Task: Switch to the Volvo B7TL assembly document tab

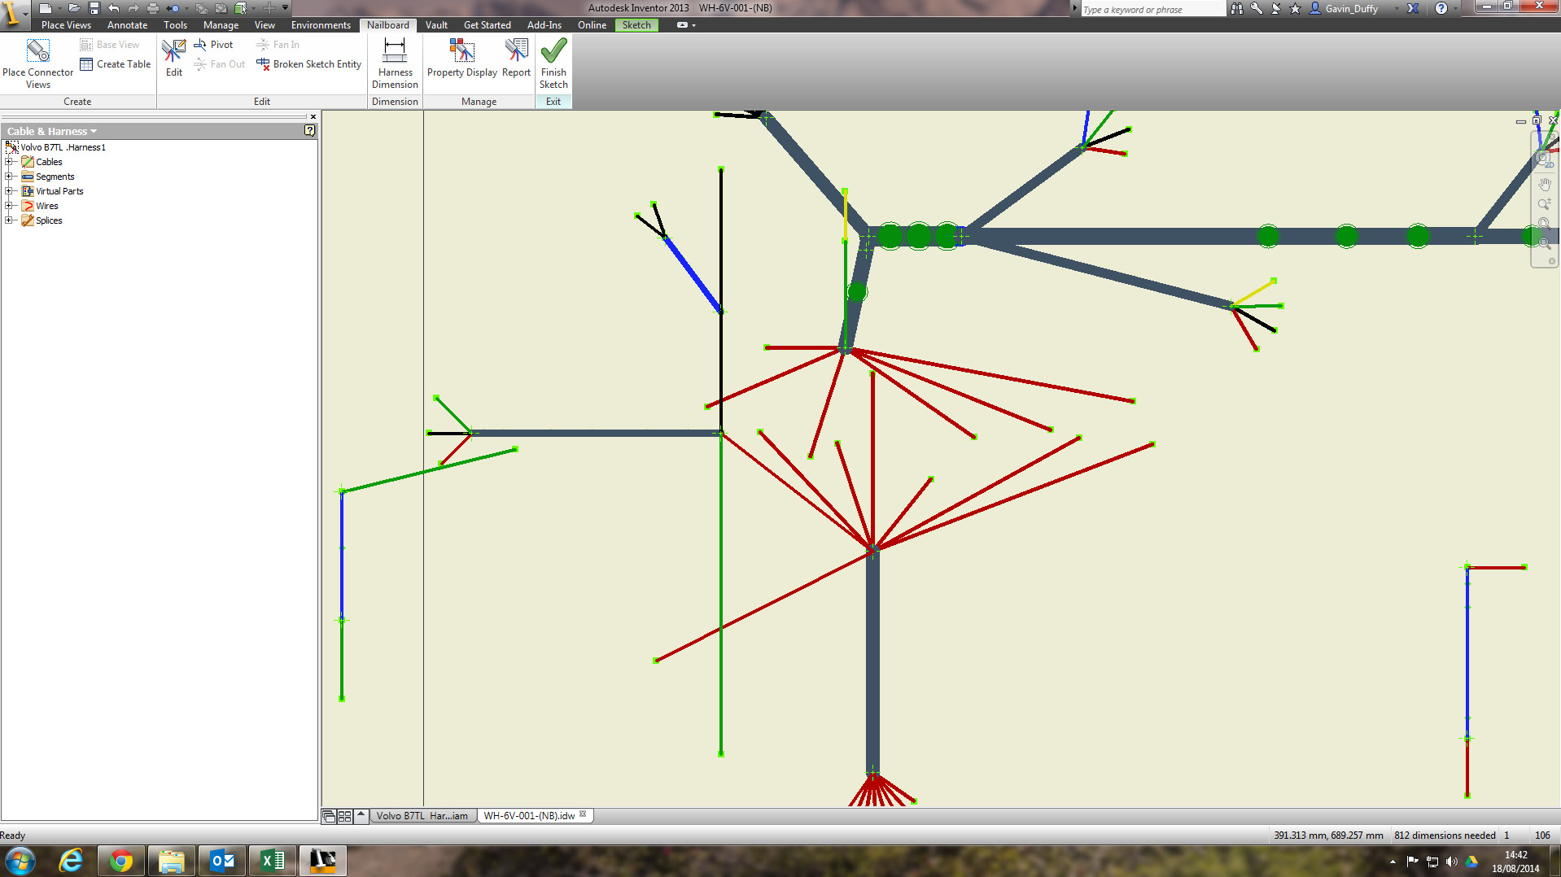Action: tap(422, 815)
